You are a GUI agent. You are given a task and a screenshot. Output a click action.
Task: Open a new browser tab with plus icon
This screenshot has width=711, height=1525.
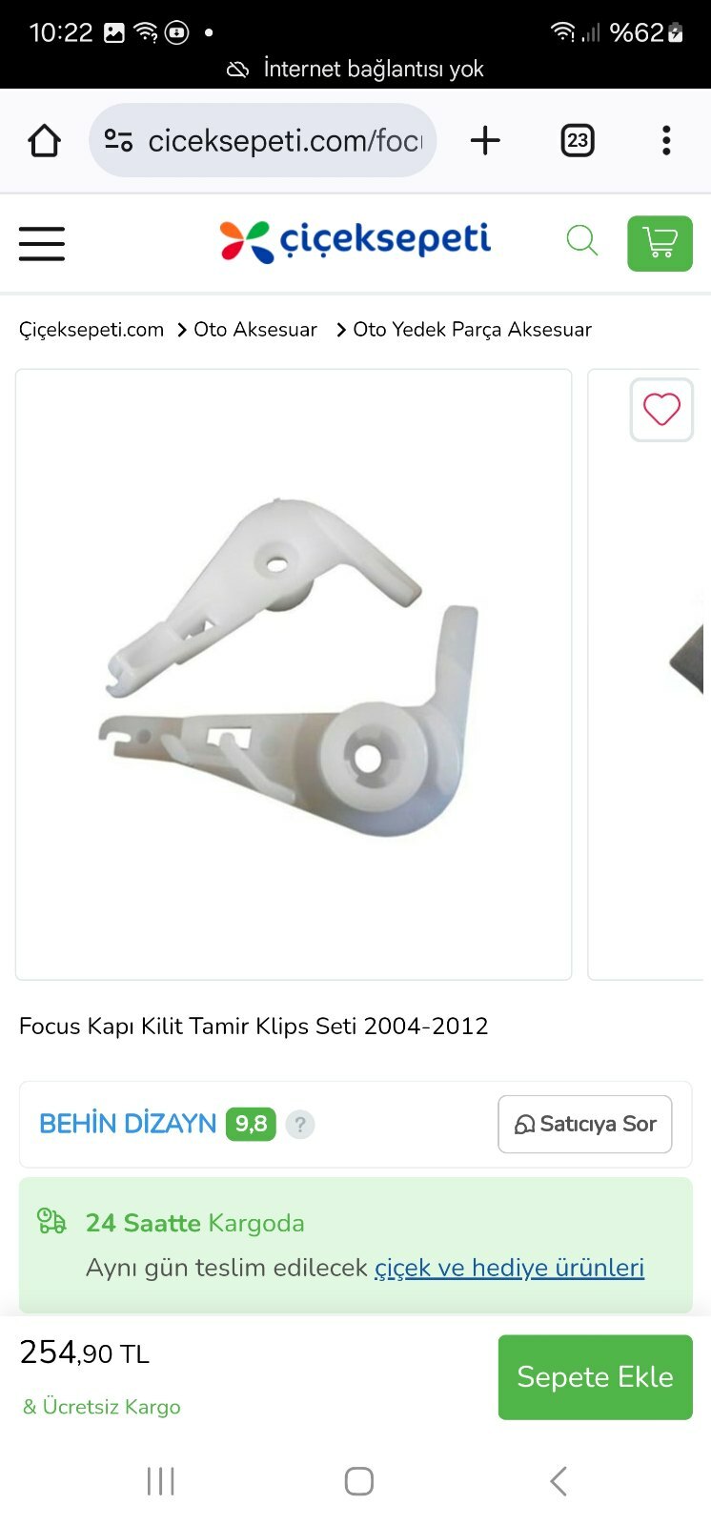click(485, 140)
